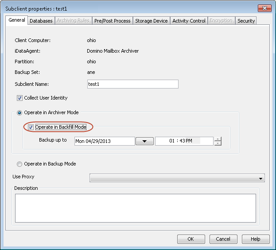Go to the Activity Control tab
The width and height of the screenshot is (276, 250).
tap(189, 21)
